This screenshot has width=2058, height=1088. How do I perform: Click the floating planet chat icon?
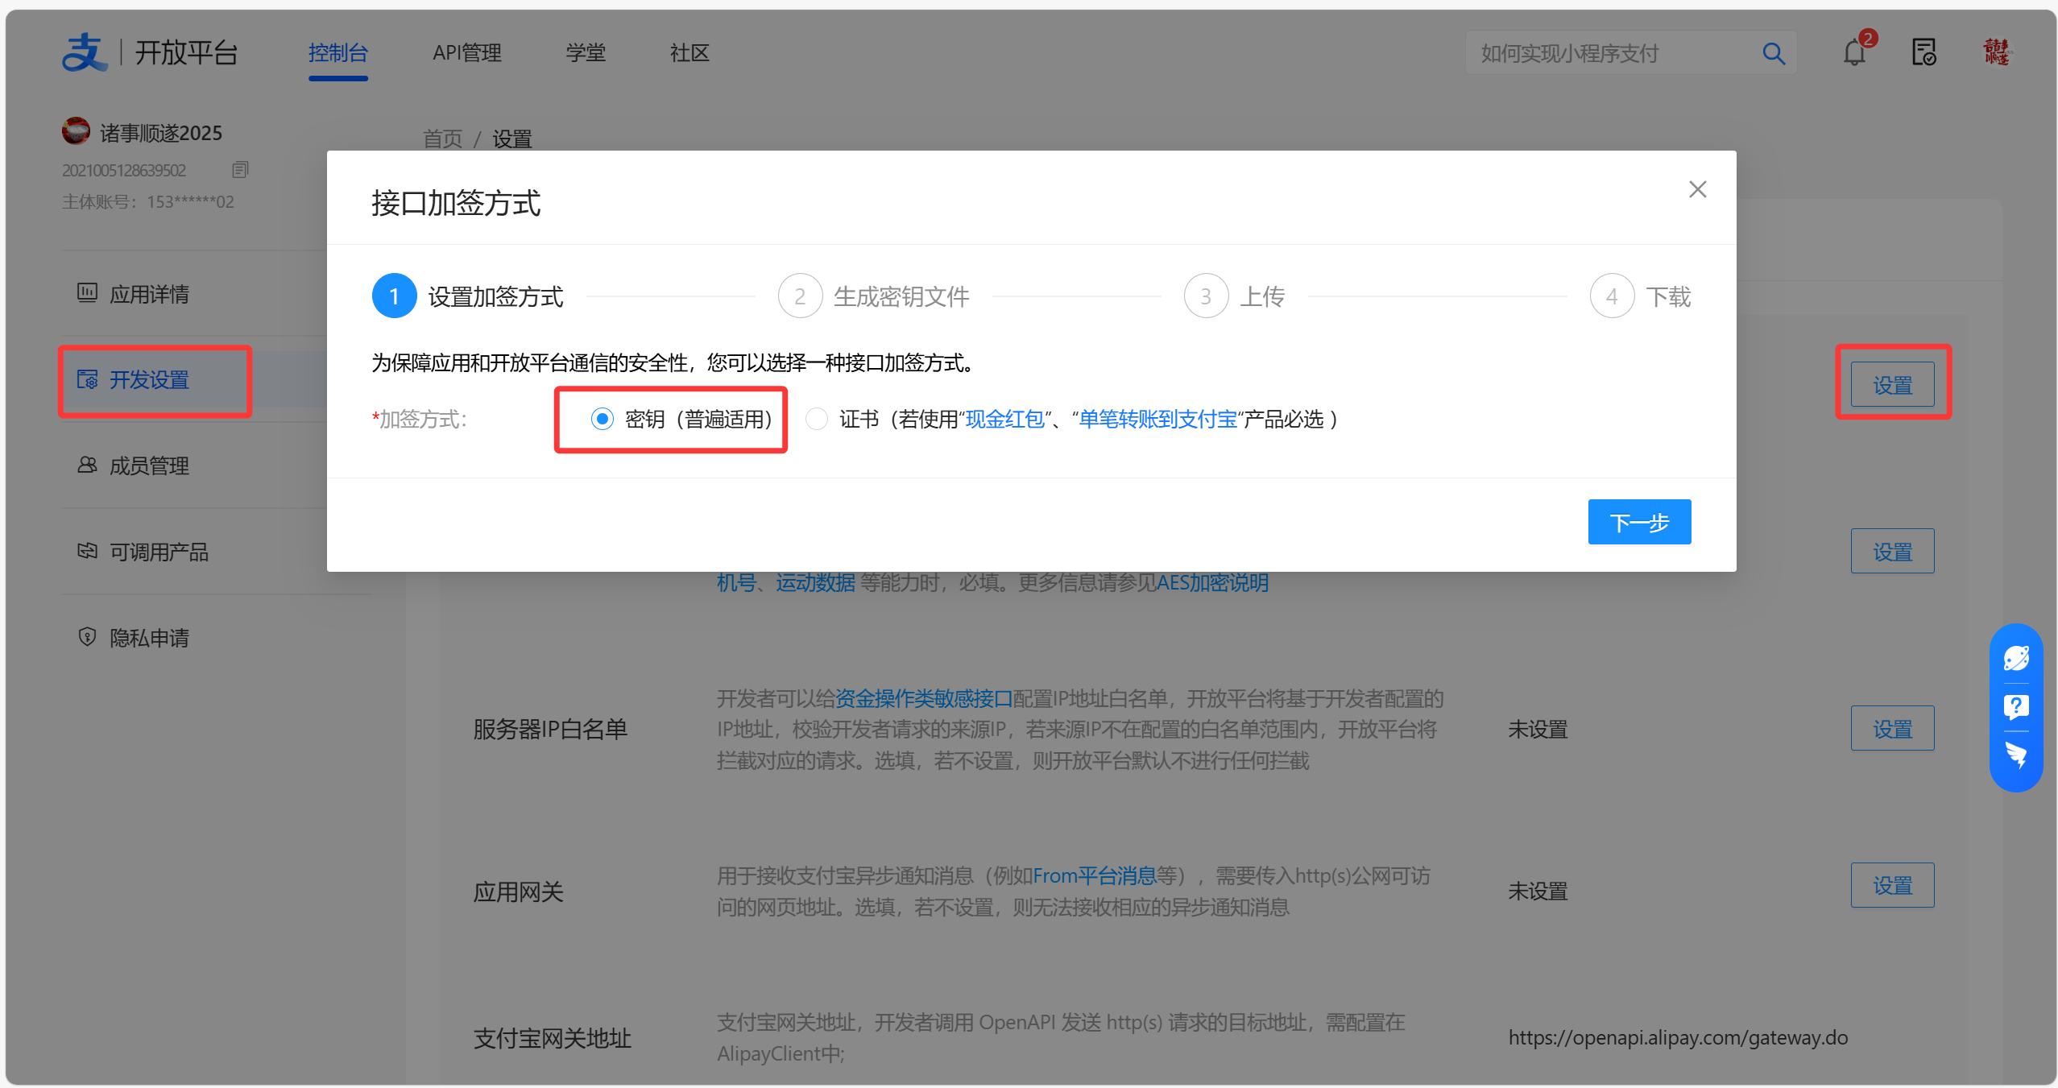(2016, 659)
